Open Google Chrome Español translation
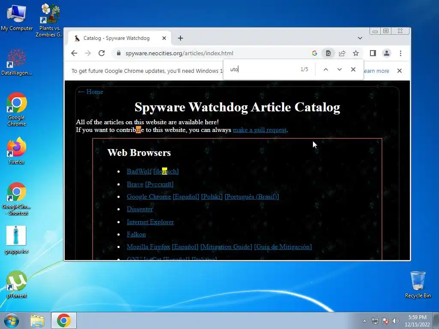 (x=186, y=197)
